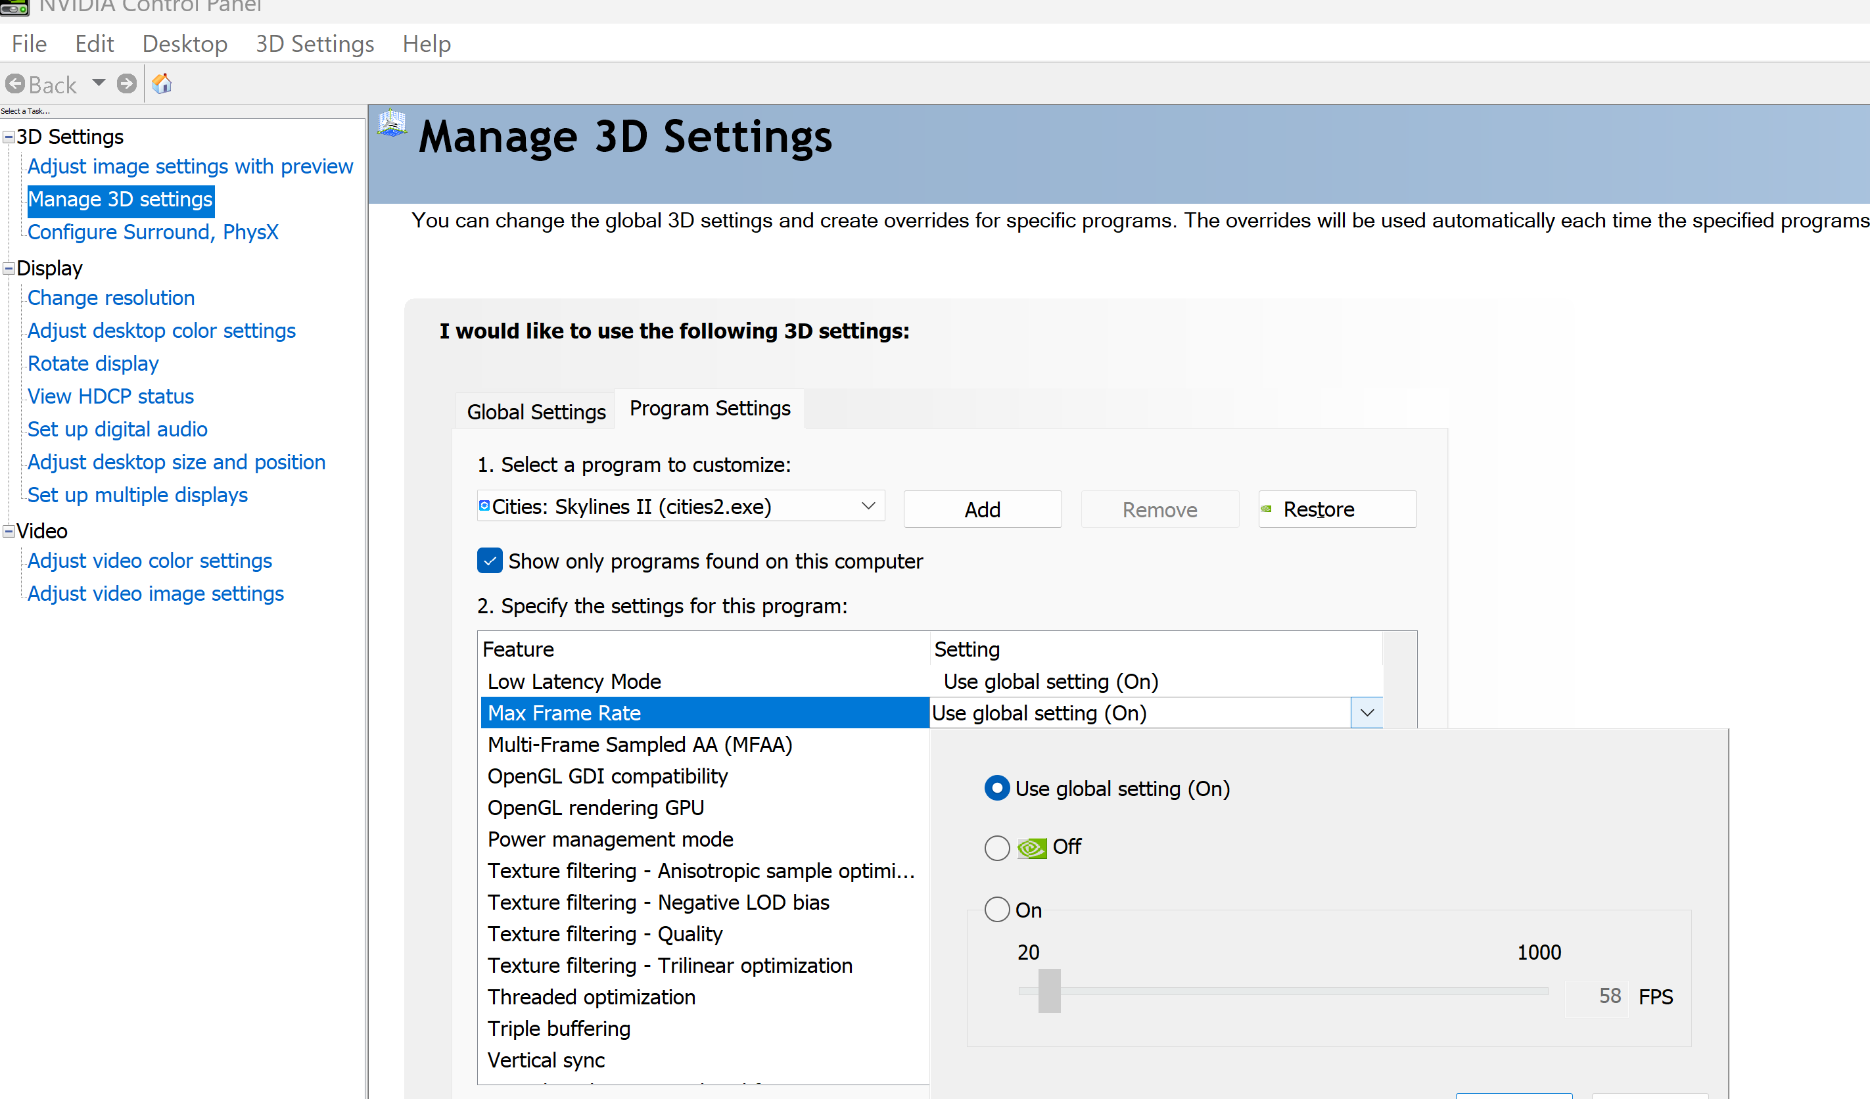Open the Back history dropdown arrow
Screen dimensions: 1870x1099
pos(99,82)
